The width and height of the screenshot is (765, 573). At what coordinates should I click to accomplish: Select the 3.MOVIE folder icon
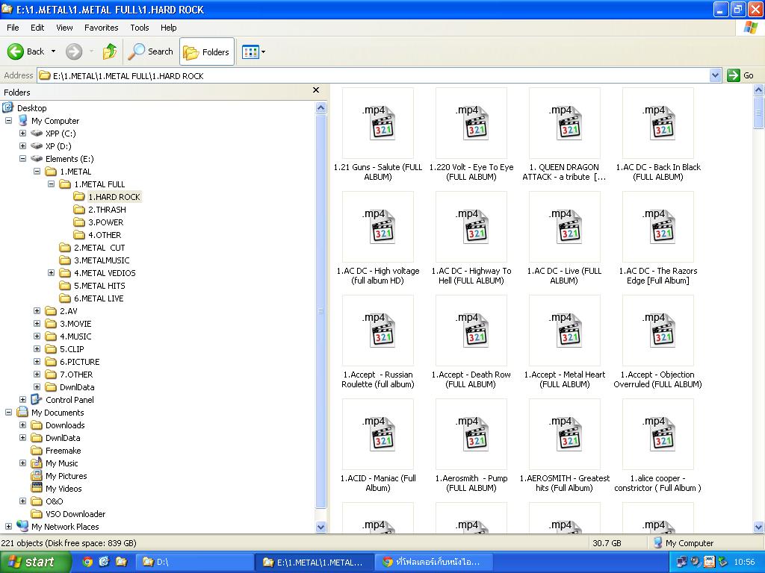(51, 324)
